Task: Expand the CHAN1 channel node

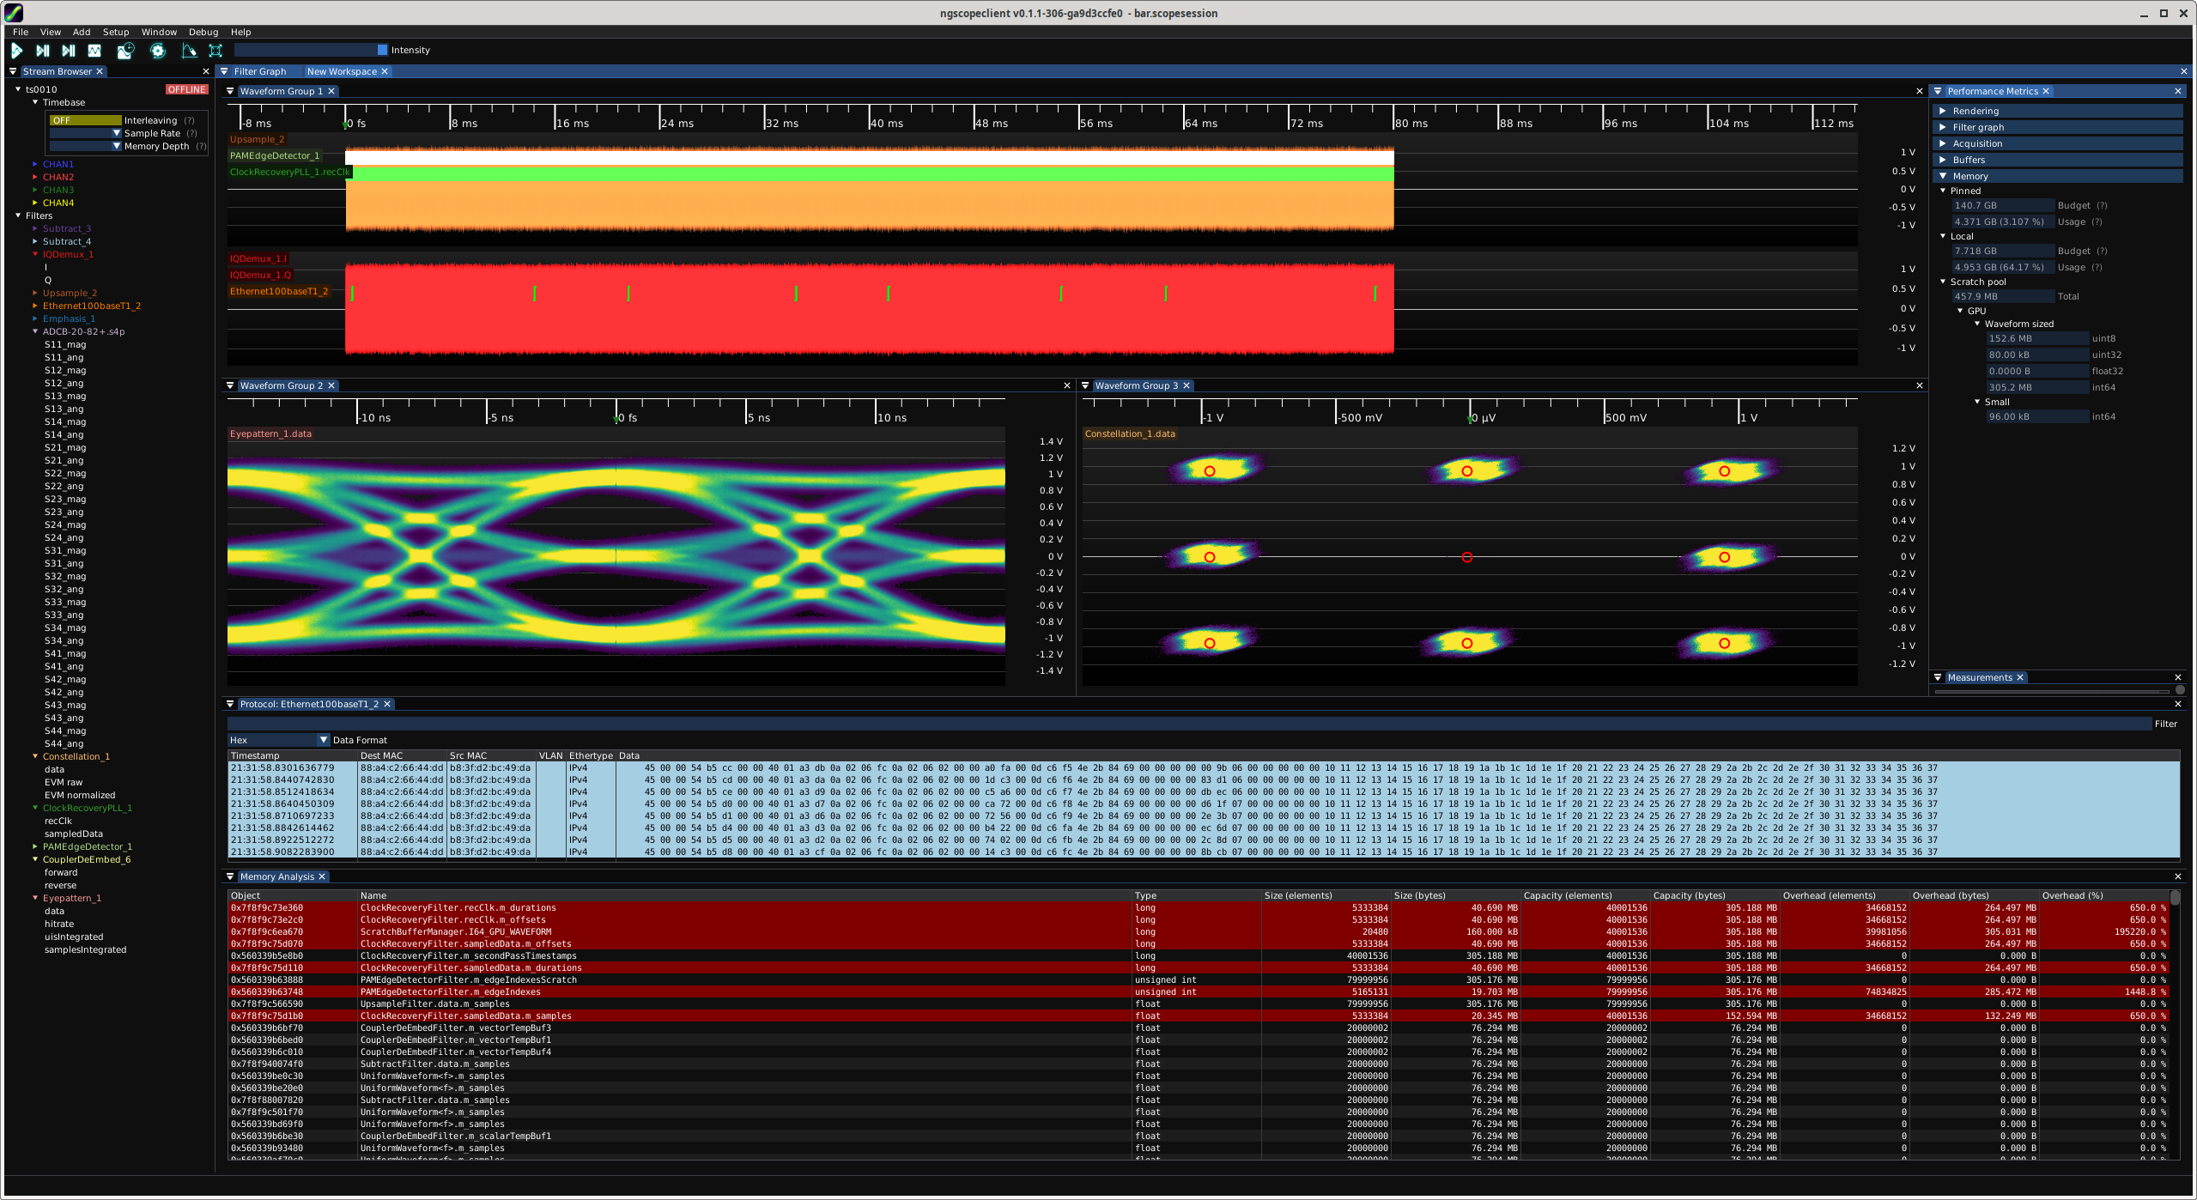Action: (x=35, y=164)
